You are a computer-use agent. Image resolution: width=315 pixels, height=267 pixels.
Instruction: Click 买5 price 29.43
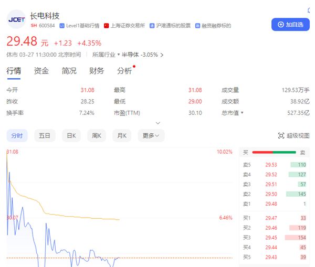tap(271, 257)
